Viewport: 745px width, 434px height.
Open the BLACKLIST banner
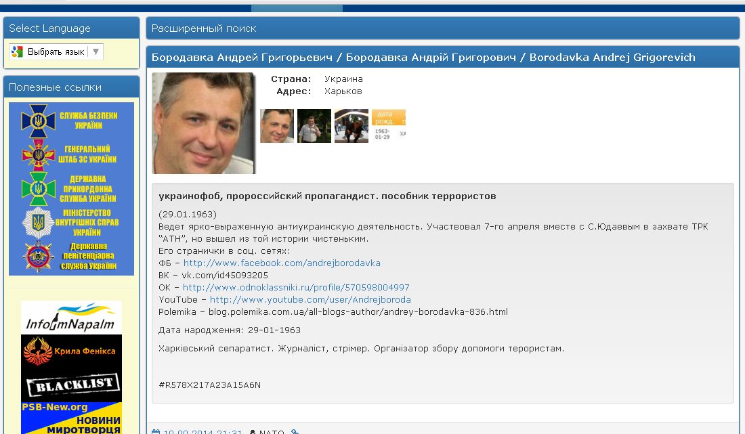71,385
